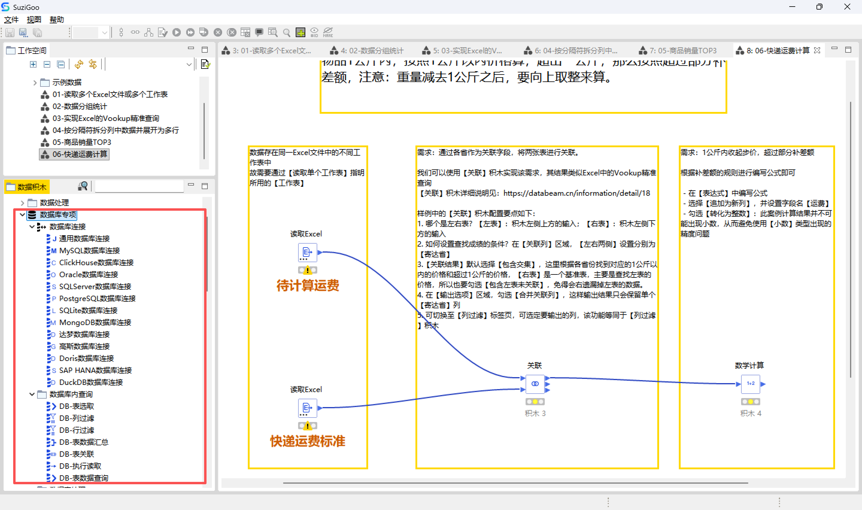Image resolution: width=862 pixels, height=510 pixels.
Task: Close the 06-快递运费计算 editor tab
Action: click(x=817, y=51)
